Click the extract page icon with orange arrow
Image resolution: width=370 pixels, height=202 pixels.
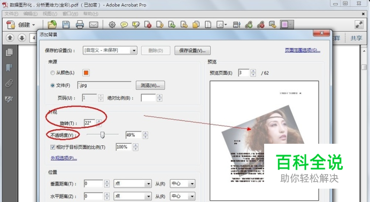[160, 25]
